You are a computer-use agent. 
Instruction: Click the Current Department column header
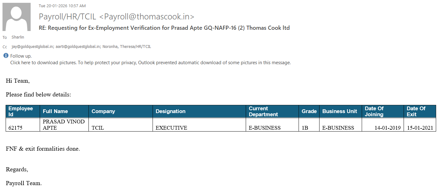click(263, 111)
